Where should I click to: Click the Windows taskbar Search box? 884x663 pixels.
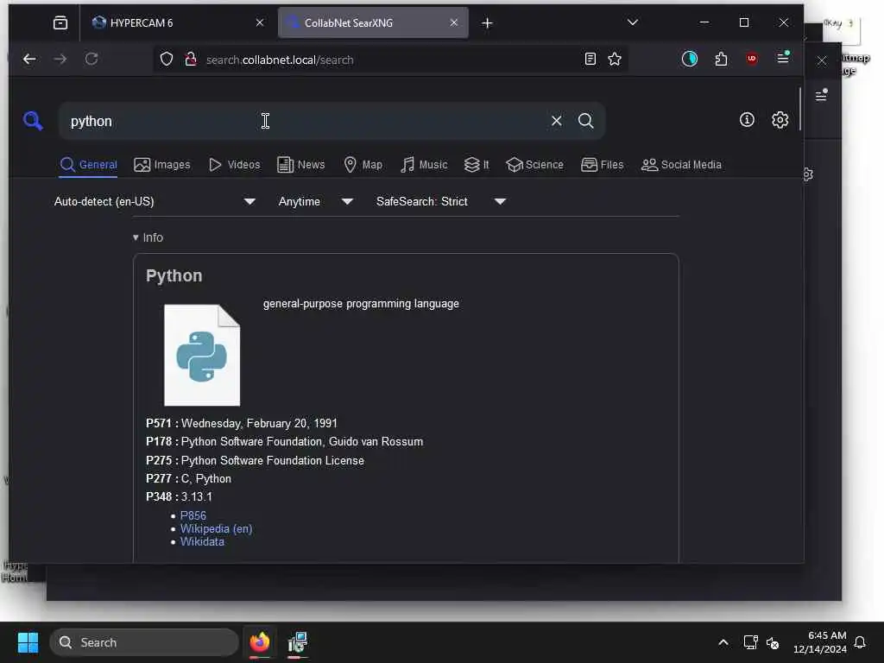click(144, 642)
